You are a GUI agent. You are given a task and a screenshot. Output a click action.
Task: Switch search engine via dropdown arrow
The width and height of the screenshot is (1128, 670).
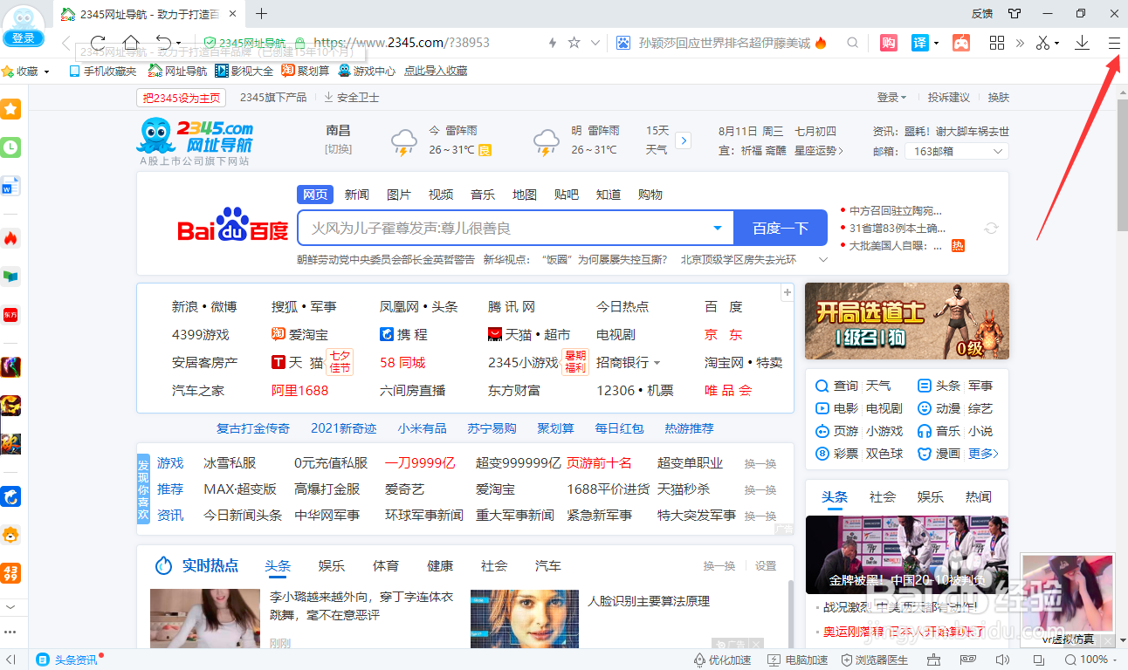[718, 228]
